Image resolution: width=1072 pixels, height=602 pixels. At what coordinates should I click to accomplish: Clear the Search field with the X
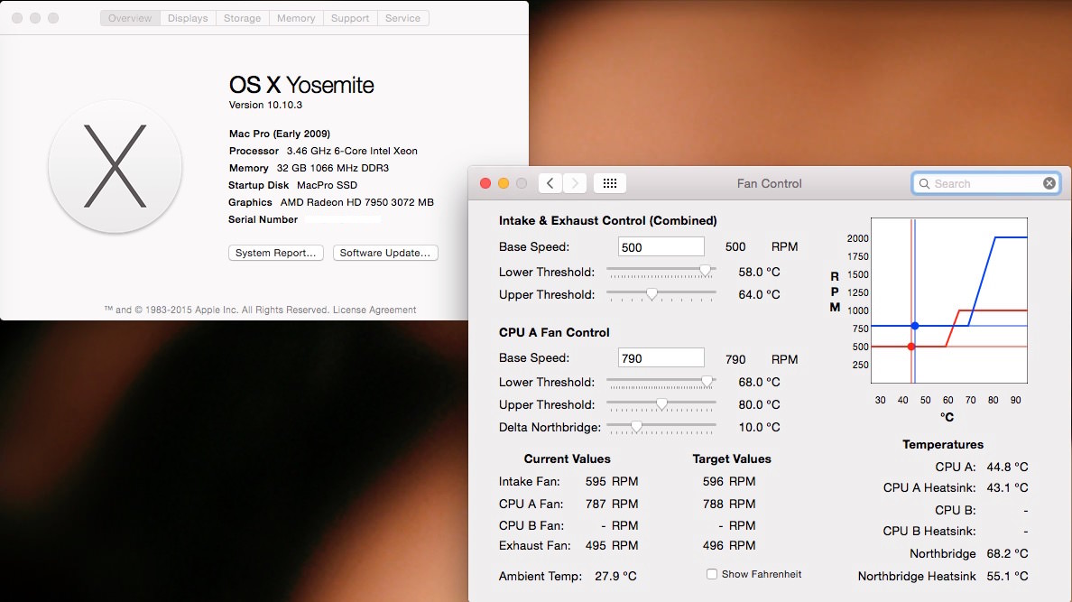[x=1049, y=183]
